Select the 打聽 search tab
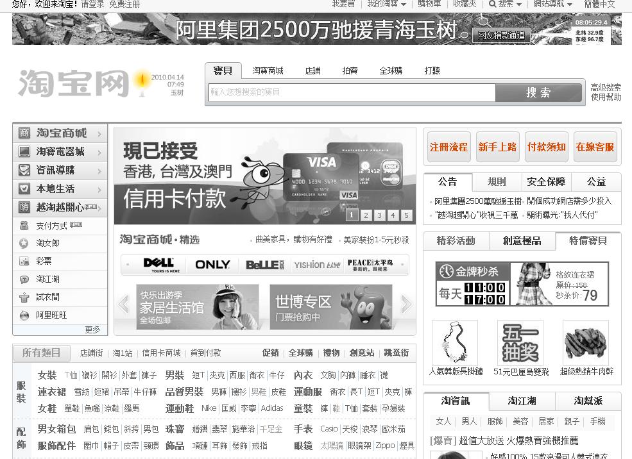Screen dimensions: 632x459 coord(432,71)
